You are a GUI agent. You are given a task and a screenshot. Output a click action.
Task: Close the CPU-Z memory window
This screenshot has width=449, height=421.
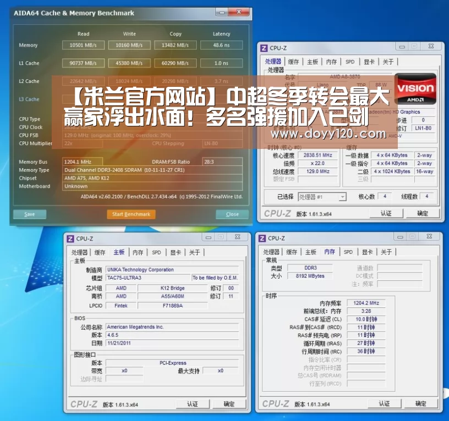tap(429, 237)
